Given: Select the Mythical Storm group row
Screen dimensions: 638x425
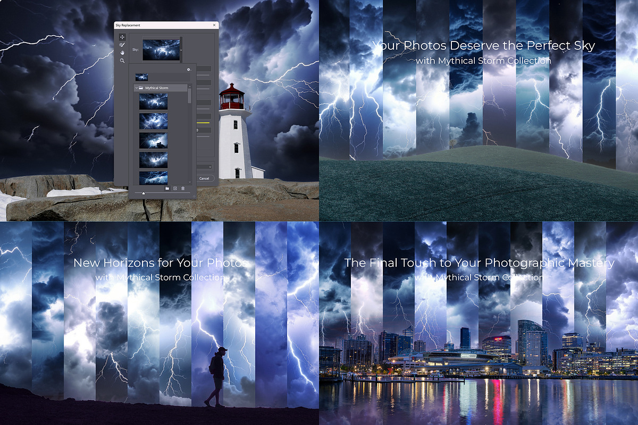Looking at the screenshot, I should [x=161, y=88].
